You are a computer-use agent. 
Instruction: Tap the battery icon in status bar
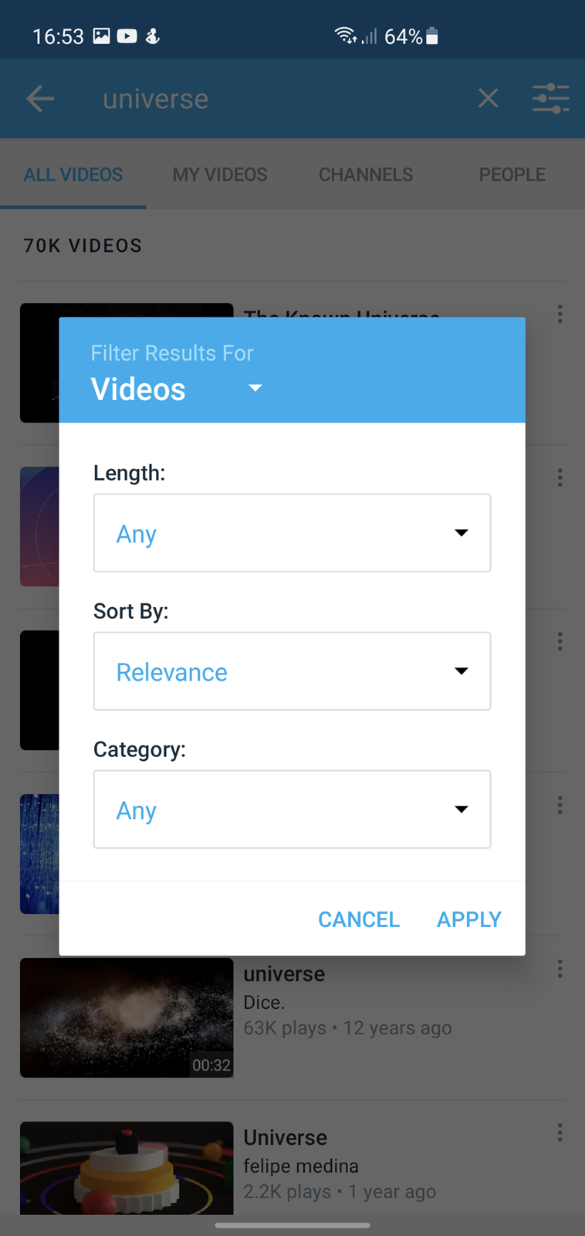coord(432,36)
